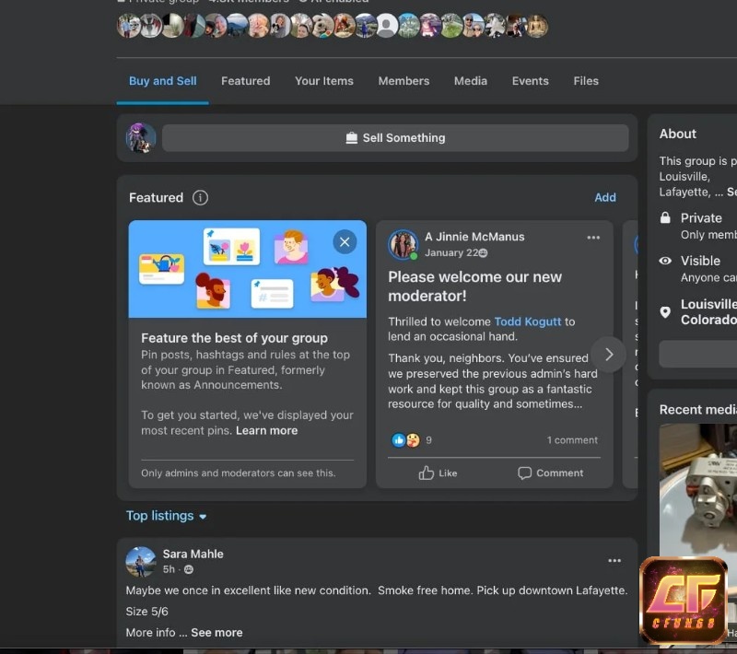Switch to the Events tab
The width and height of the screenshot is (737, 654).
tap(531, 81)
